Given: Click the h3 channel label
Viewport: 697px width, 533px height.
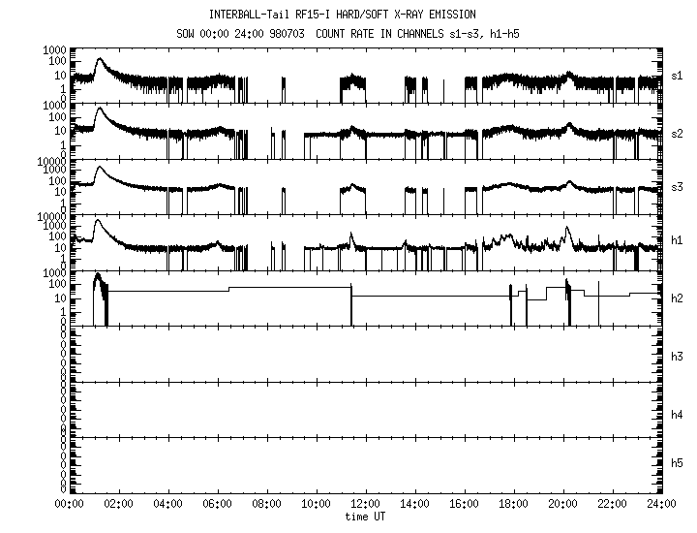Looking at the screenshot, I should 678,357.
